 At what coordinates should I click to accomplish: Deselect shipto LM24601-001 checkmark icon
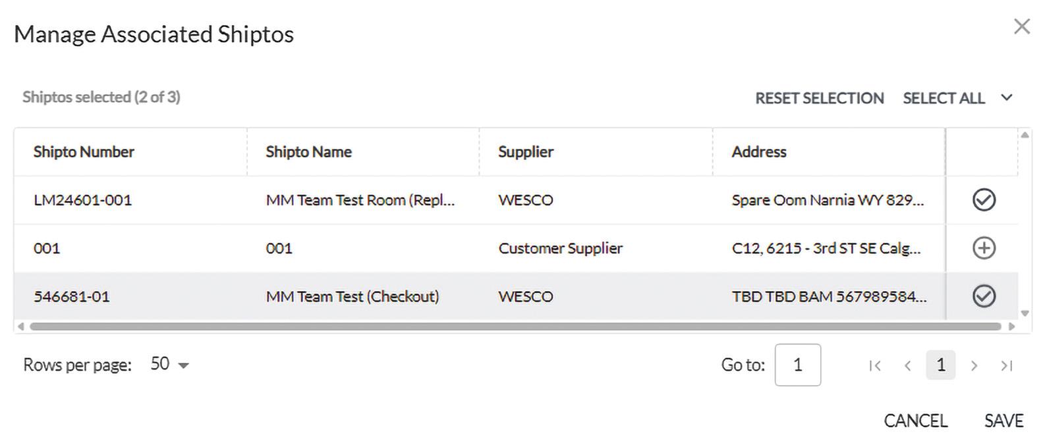tap(984, 200)
